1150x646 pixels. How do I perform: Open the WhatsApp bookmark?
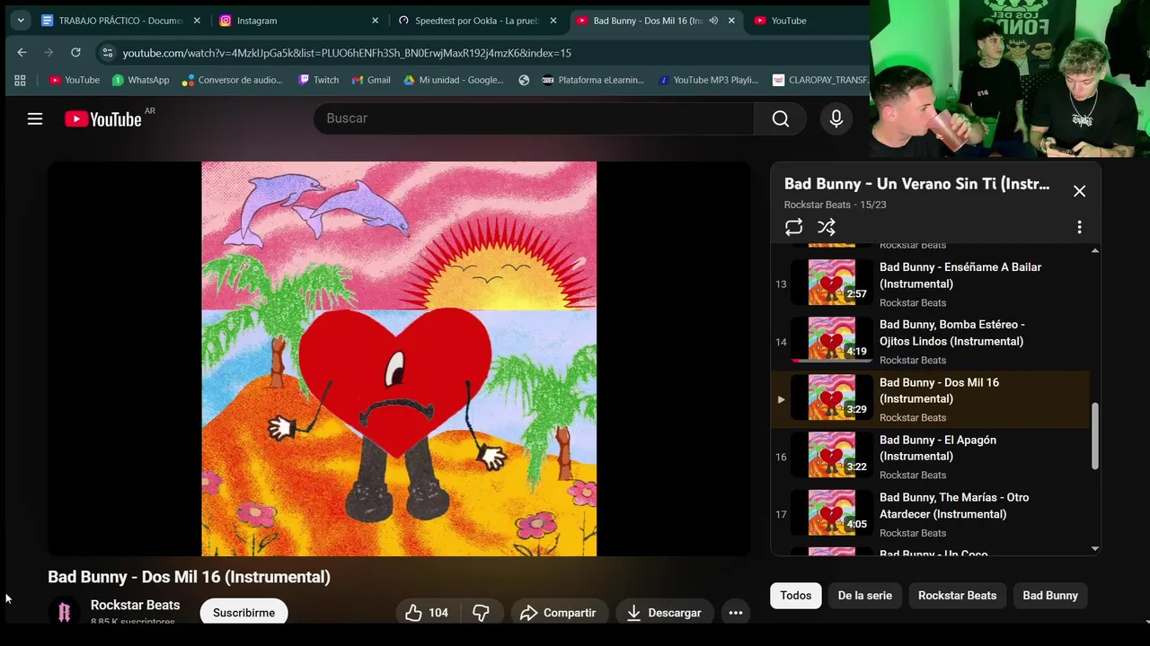(x=140, y=80)
